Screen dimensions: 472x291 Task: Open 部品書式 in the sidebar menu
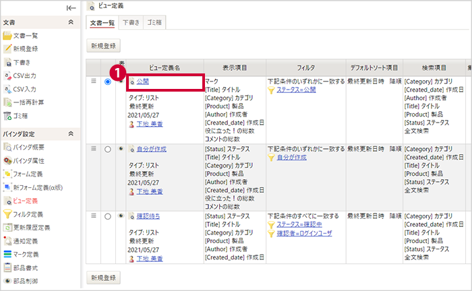[x=26, y=268]
